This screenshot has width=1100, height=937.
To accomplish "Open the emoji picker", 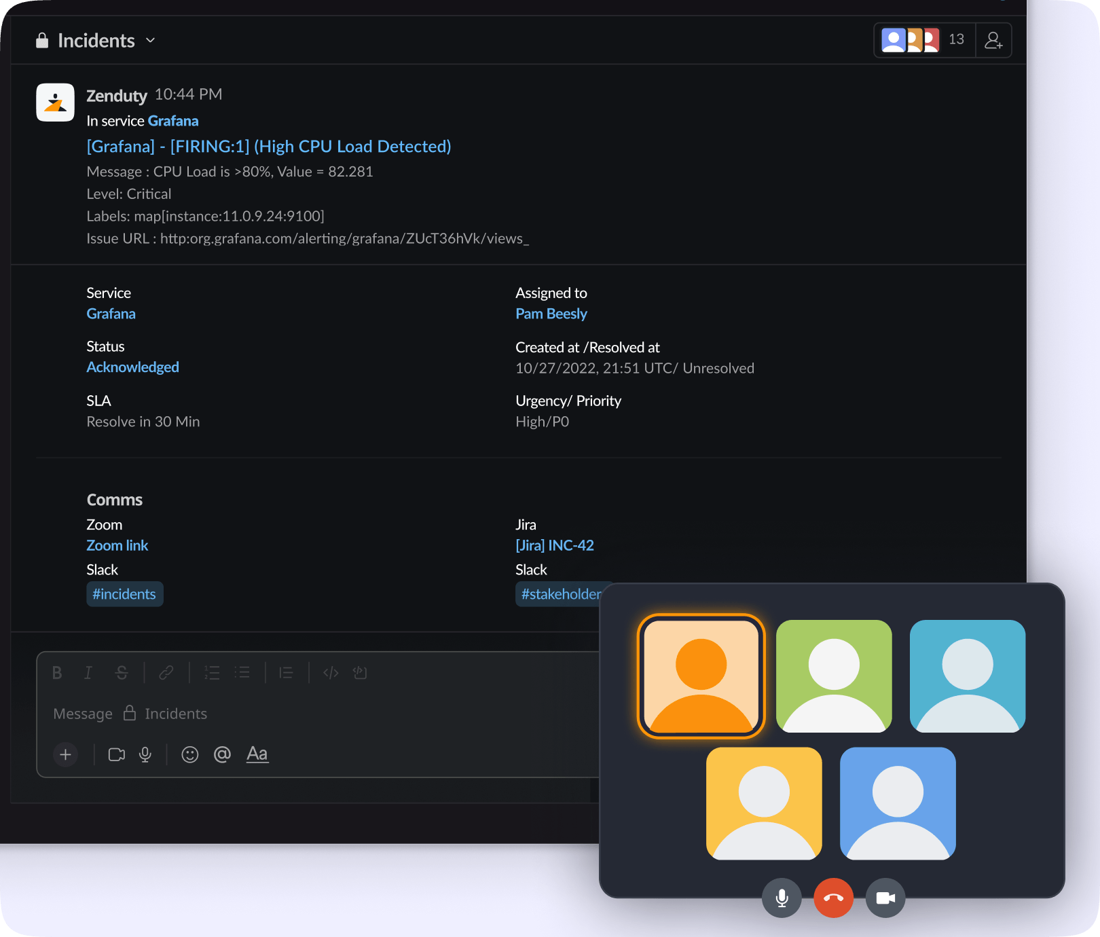I will (190, 754).
